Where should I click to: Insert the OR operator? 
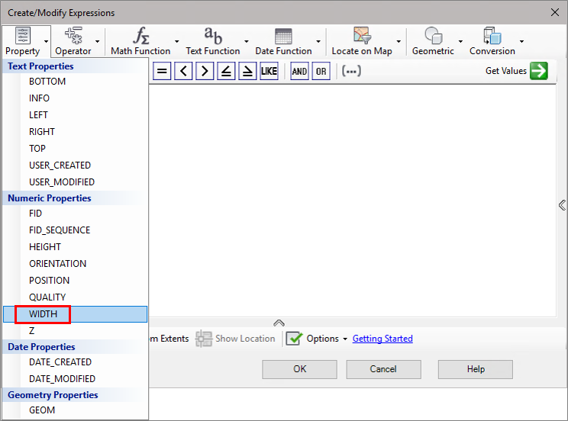(321, 71)
